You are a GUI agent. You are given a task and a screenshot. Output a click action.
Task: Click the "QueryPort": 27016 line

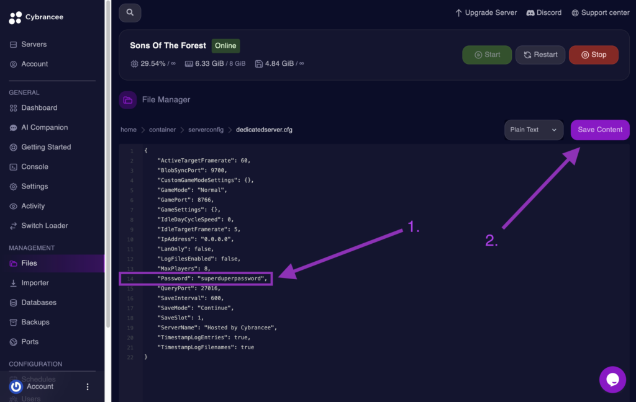click(x=189, y=288)
